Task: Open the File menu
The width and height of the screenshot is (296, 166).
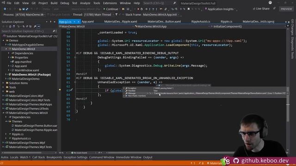Action: tap(9, 3)
